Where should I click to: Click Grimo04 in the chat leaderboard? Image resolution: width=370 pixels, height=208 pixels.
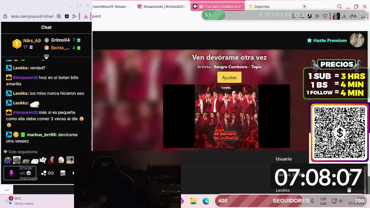[x=60, y=40]
